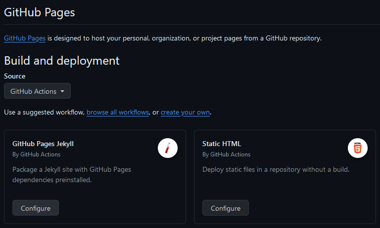Image resolution: width=380 pixels, height=228 pixels.
Task: Open the GitHub Pages documentation link
Action: 25,38
